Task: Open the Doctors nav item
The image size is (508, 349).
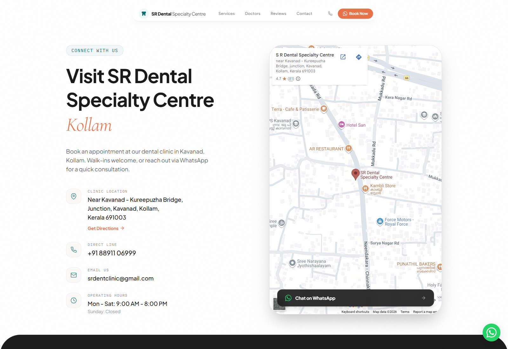Action: (253, 14)
